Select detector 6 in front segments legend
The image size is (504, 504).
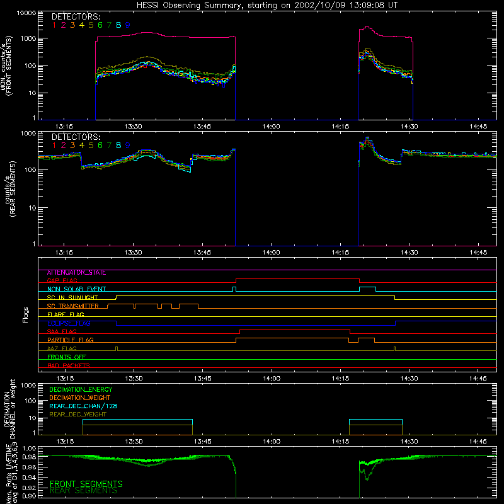coord(100,25)
